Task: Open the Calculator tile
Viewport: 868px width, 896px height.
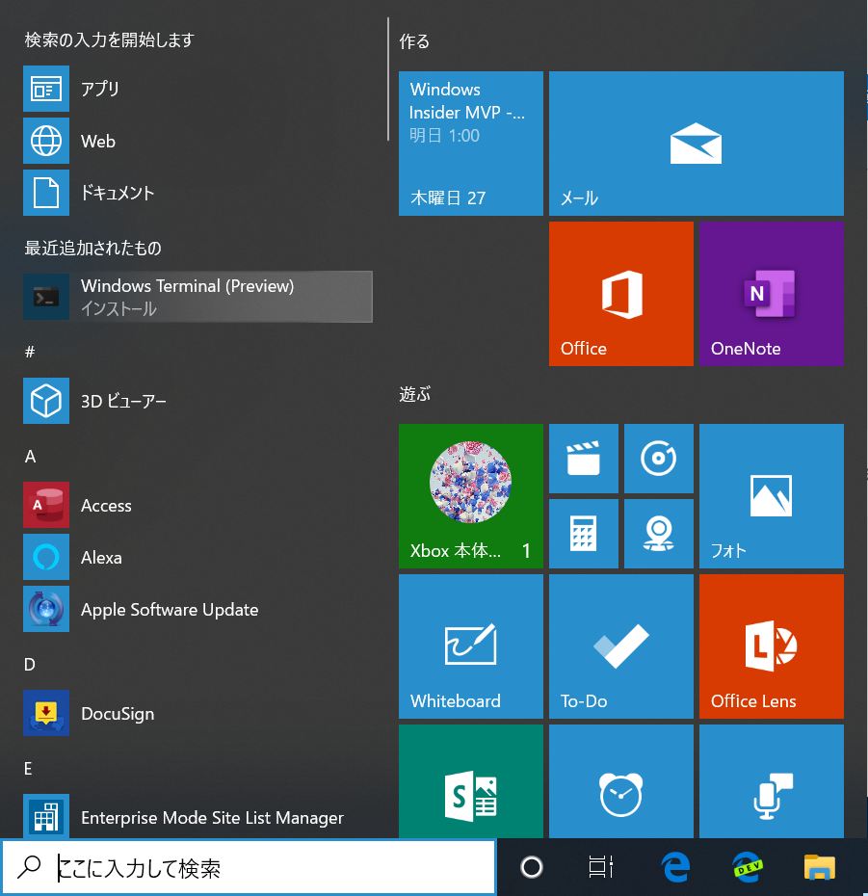Action: tap(584, 534)
